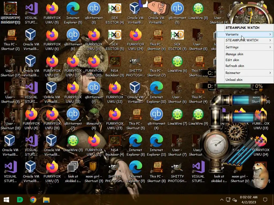Screen dimensions: 274x205
Task: Select User - Shortcut (18) icon
Action: (x=10, y=119)
